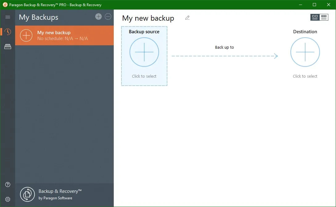Screen dimensions: 336x207
Task: Click 'Click to select' under Backup source
Action: [x=144, y=76]
